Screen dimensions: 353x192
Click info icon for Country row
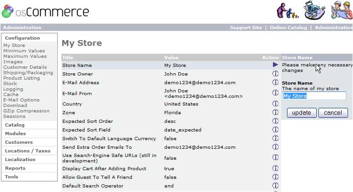click(x=275, y=104)
